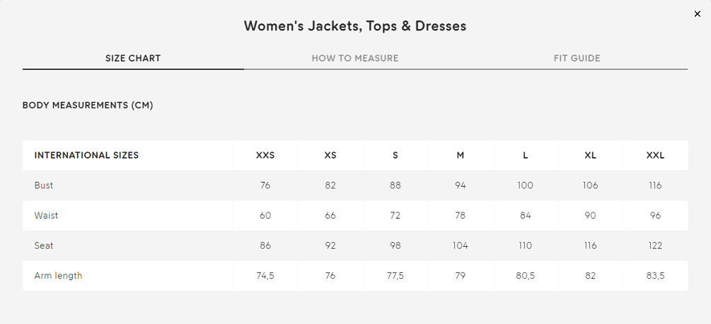Click the Seat row label

(44, 245)
